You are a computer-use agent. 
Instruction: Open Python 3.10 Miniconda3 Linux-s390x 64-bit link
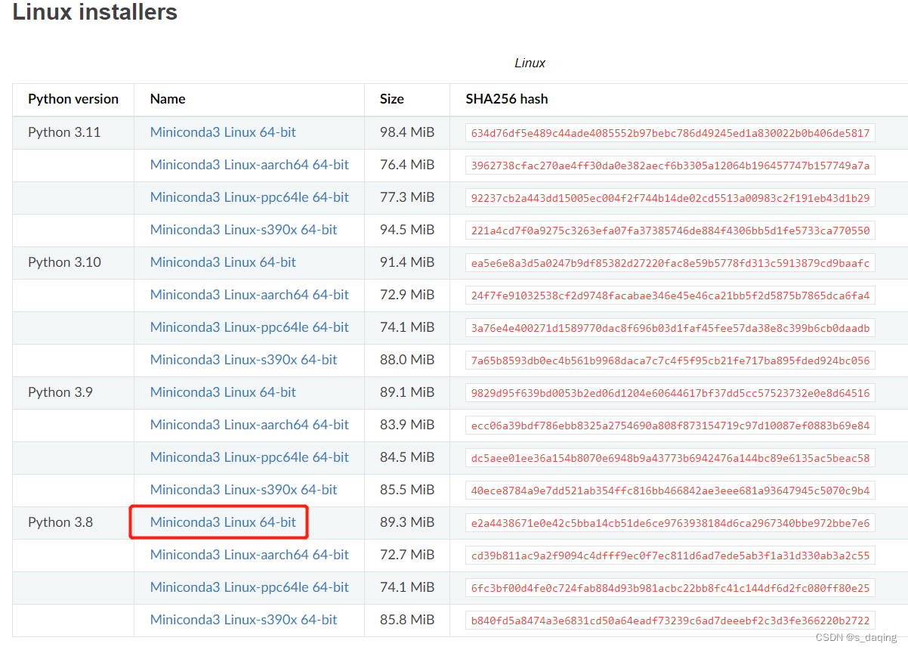pyautogui.click(x=244, y=360)
